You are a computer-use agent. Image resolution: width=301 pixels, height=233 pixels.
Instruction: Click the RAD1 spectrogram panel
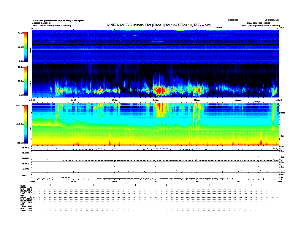point(156,81)
